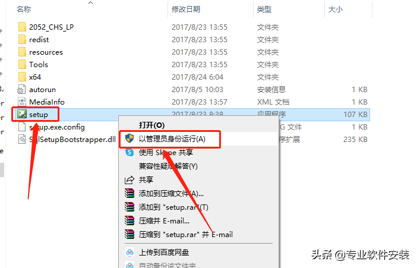Select 压缩到 "setup.rar" 并 E-mail entry

(x=185, y=235)
